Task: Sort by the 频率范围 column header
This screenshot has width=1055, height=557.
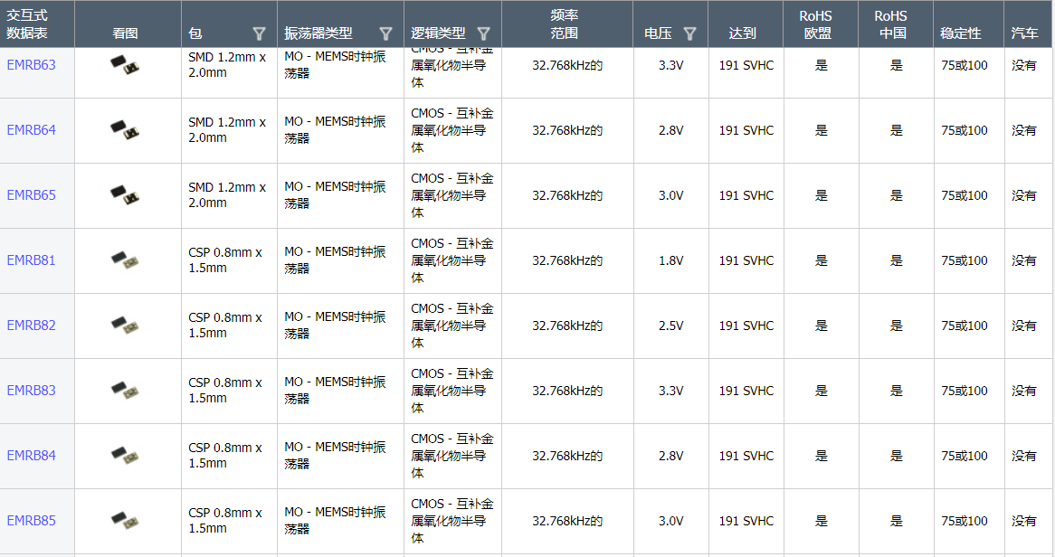Action: pyautogui.click(x=565, y=24)
